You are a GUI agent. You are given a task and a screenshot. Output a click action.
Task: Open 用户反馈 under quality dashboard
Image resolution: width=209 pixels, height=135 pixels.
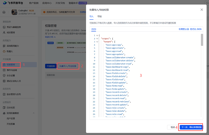11,118
